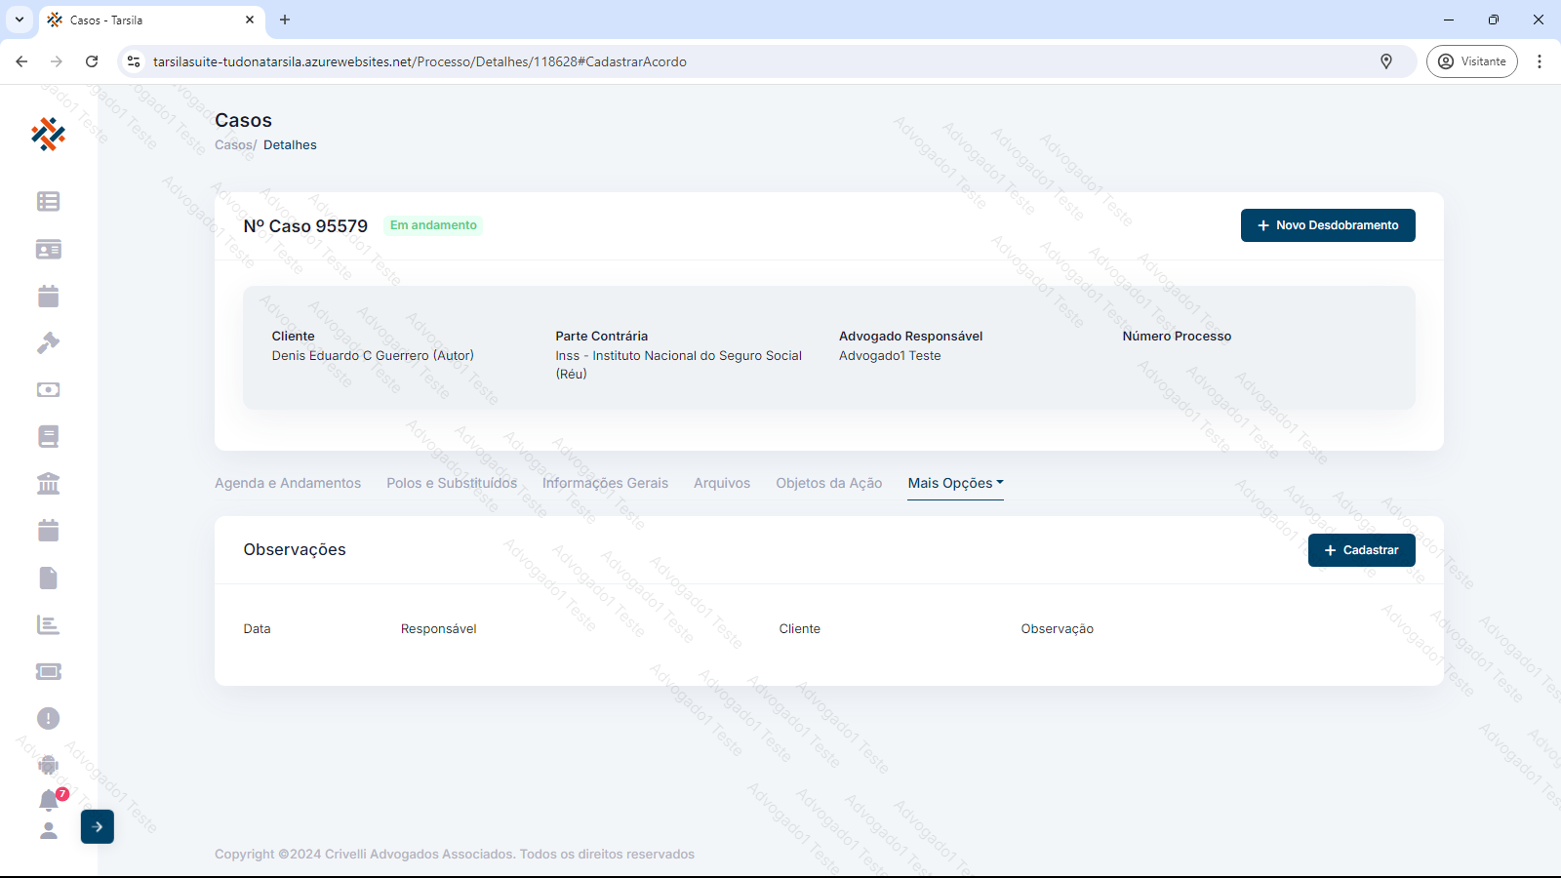This screenshot has width=1561, height=878.
Task: Open notifications bell with 7 badge
Action: [49, 800]
